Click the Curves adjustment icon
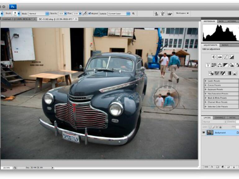 (225, 57)
